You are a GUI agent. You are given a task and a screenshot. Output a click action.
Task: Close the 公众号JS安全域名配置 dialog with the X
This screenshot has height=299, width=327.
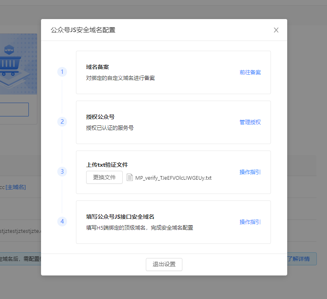click(276, 30)
